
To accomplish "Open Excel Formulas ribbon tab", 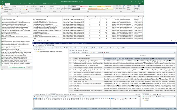I will 25,4.
